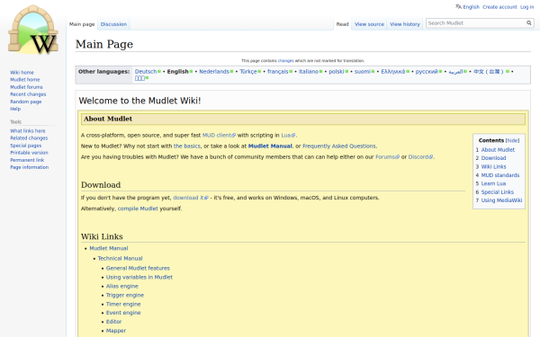Click the Log in link
Image resolution: width=540 pixels, height=337 pixels.
click(526, 7)
